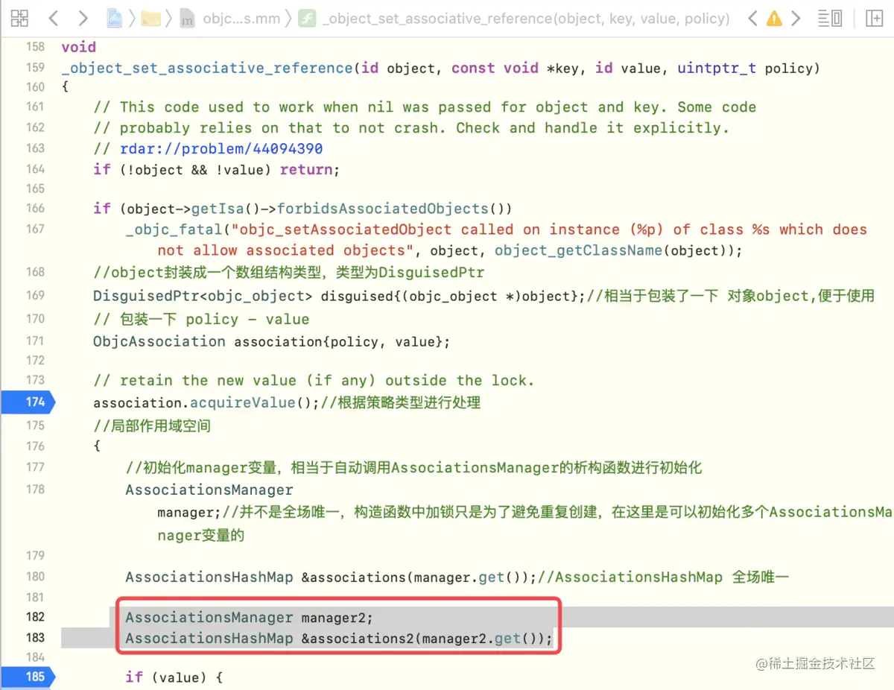Screen dimensions: 894x690
Task: Open the _object_set_associative_reference function breadcrumb
Action: [514, 19]
